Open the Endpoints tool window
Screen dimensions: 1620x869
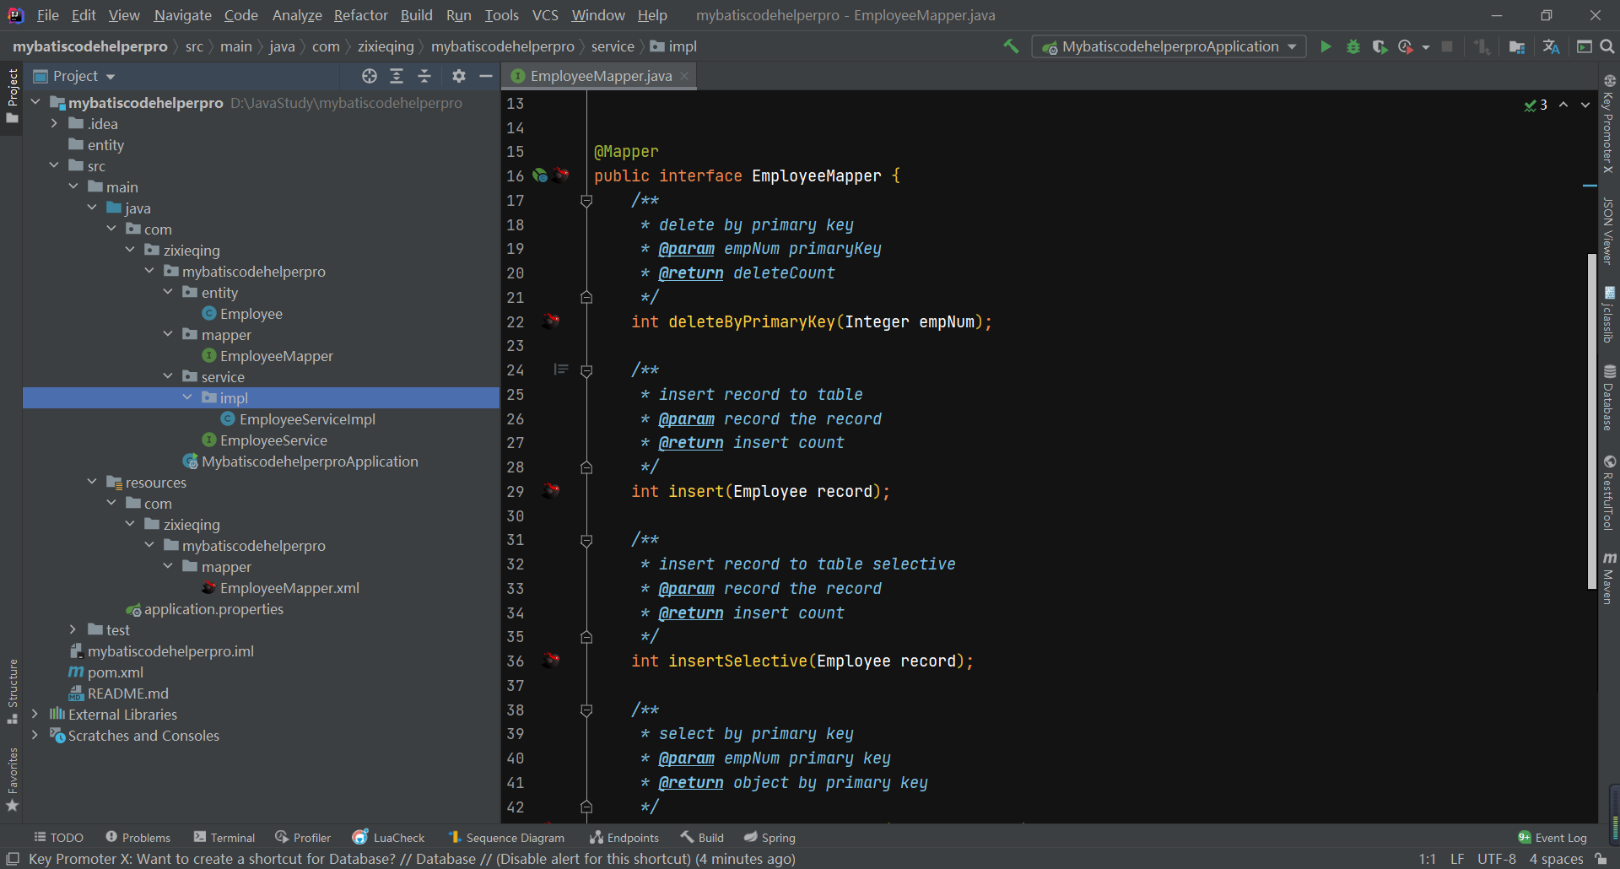click(624, 838)
